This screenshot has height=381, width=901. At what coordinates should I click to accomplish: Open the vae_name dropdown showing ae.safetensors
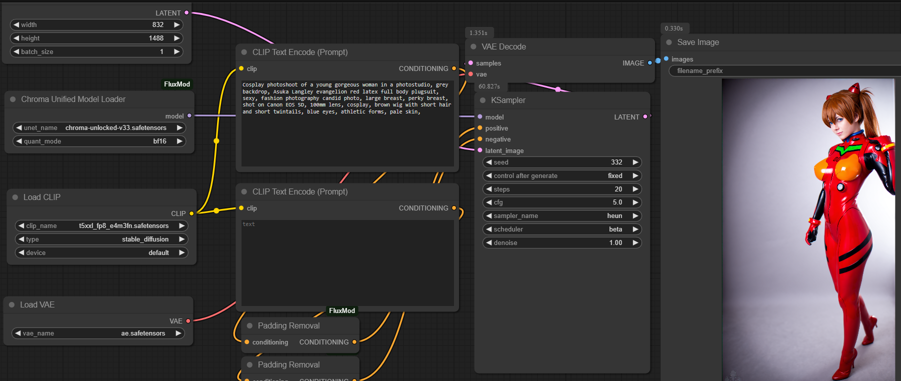(x=98, y=333)
